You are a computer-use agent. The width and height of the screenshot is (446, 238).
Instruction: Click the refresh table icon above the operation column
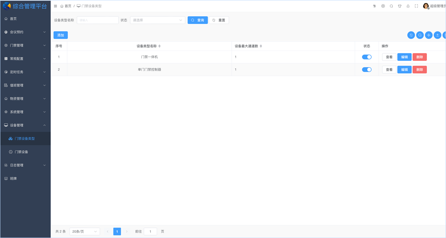click(411, 35)
